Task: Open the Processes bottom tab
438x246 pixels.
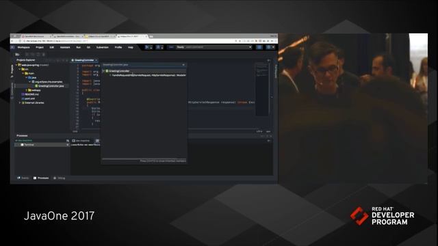Action: 41,178
